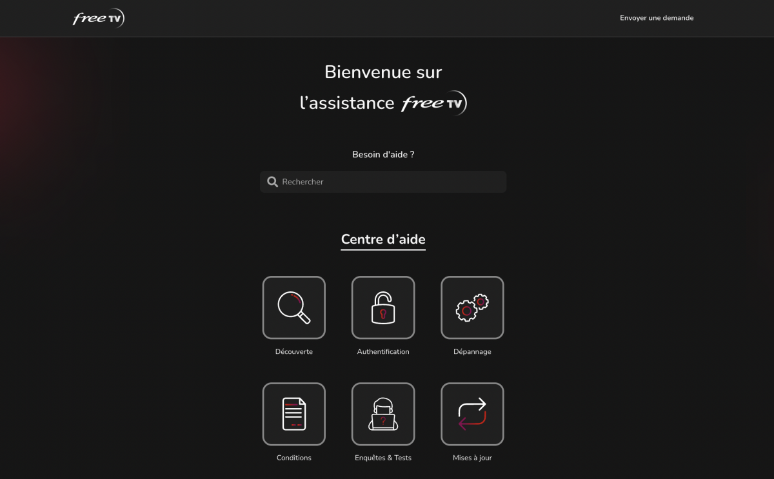Click the search magnifier icon
774x479 pixels.
[272, 181]
